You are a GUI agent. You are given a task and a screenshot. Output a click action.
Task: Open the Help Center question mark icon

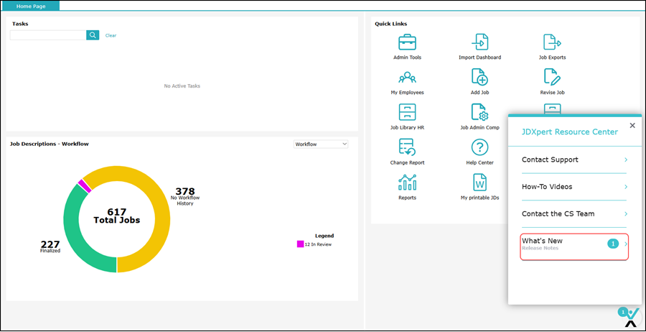click(x=479, y=148)
